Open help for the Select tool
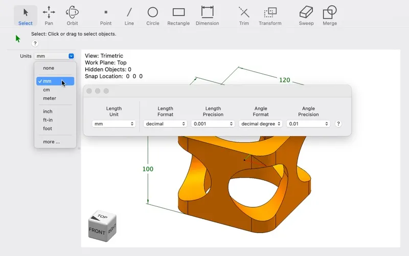 [x=35, y=44]
